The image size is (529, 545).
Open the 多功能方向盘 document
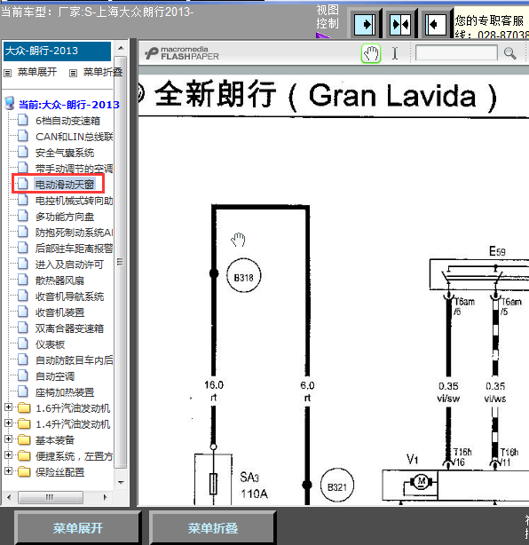[x=65, y=217]
